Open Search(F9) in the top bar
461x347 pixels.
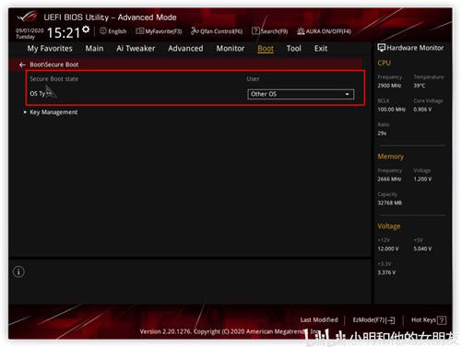click(x=269, y=31)
